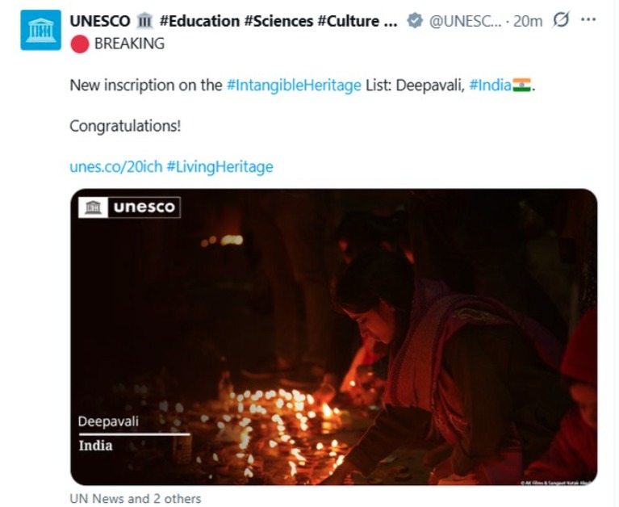619x507 pixels.
Task: Select the #LivingHeritage hashtag
Action: point(220,167)
